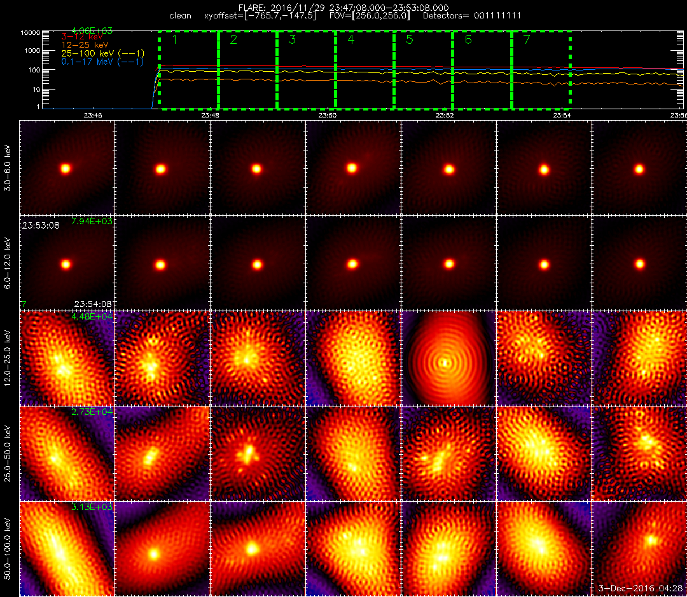Click the '6.0-12.0 keV' row label
Screen dimensions: 687x597
[8, 263]
